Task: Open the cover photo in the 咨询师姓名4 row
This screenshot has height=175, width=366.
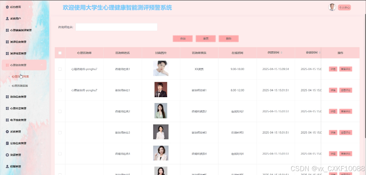Action: pyautogui.click(x=161, y=153)
